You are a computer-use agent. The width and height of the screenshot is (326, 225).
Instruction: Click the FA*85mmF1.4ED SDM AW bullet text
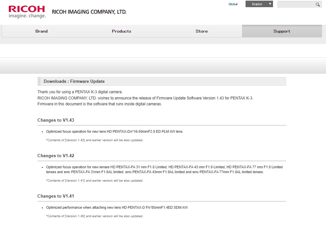117,207
